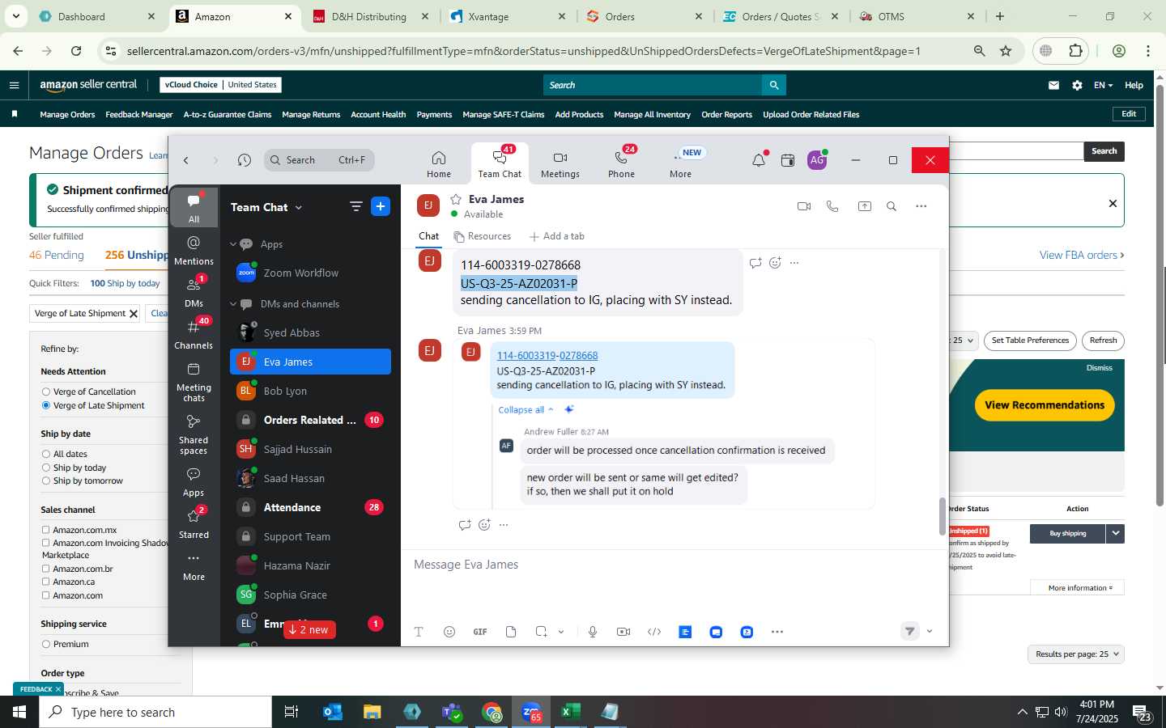This screenshot has height=728, width=1166.
Task: Open Results per page dropdown
Action: coord(1076,654)
